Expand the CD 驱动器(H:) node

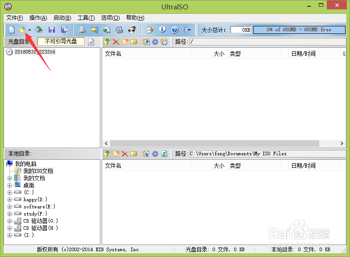tap(10, 228)
